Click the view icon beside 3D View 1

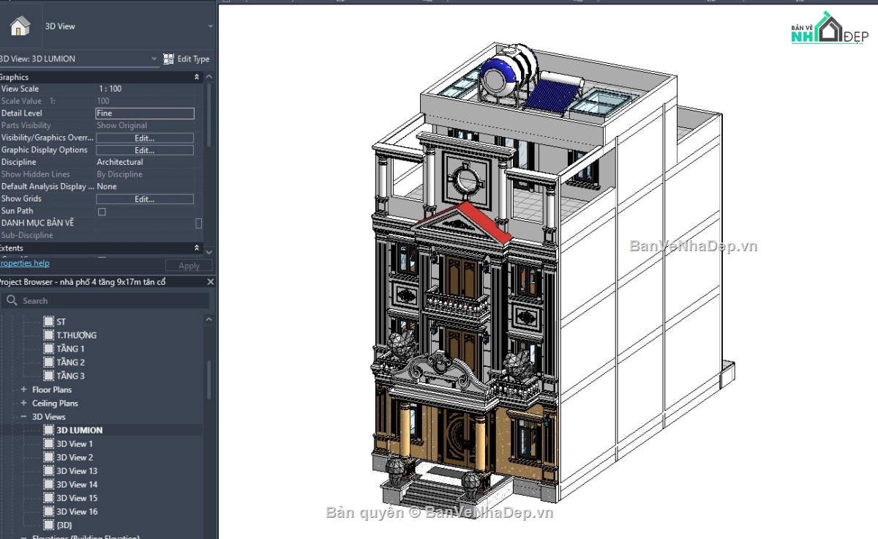pyautogui.click(x=48, y=444)
